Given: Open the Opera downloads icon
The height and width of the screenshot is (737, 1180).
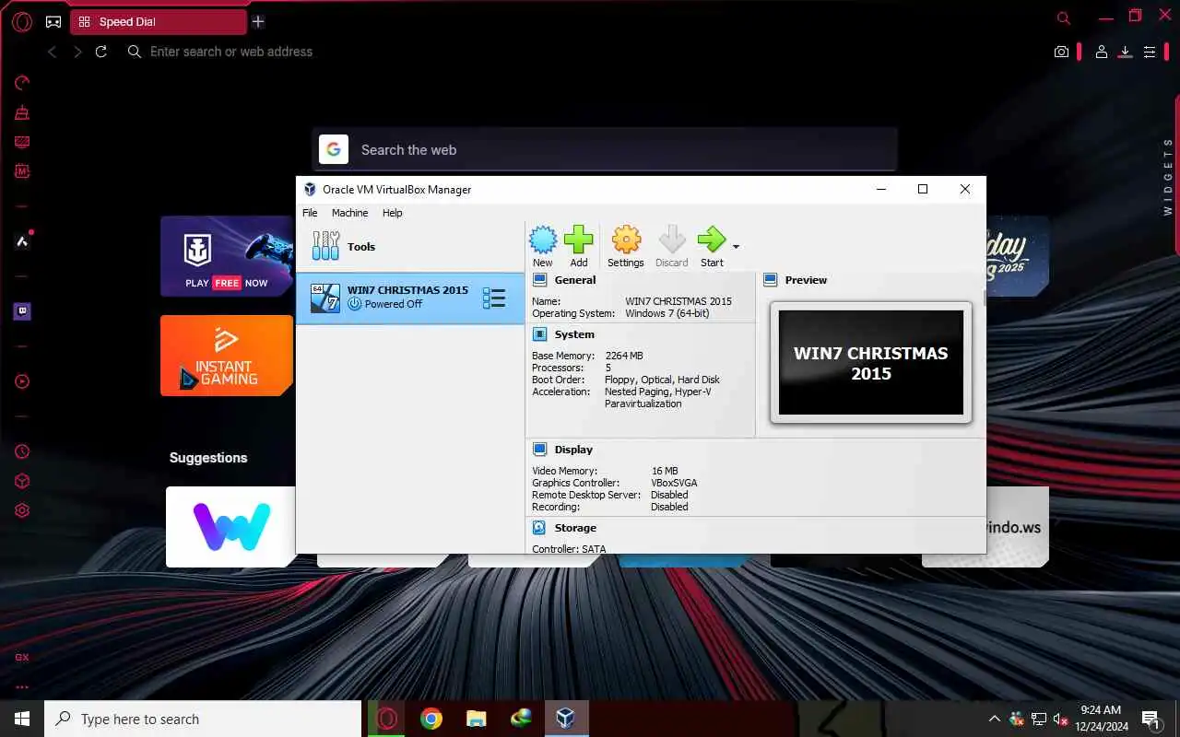Looking at the screenshot, I should click(1125, 53).
